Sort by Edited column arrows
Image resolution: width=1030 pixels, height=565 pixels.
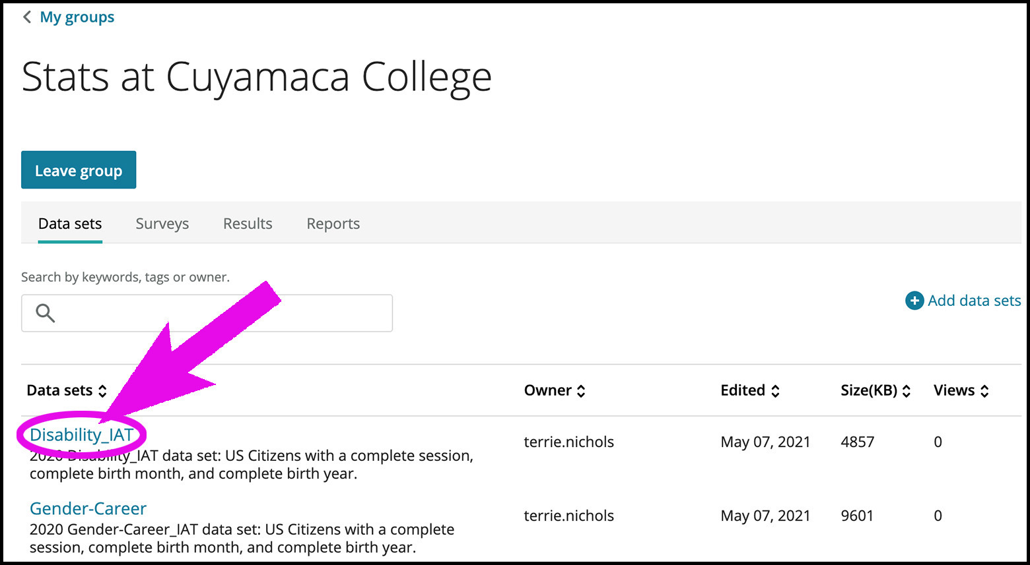pos(775,391)
